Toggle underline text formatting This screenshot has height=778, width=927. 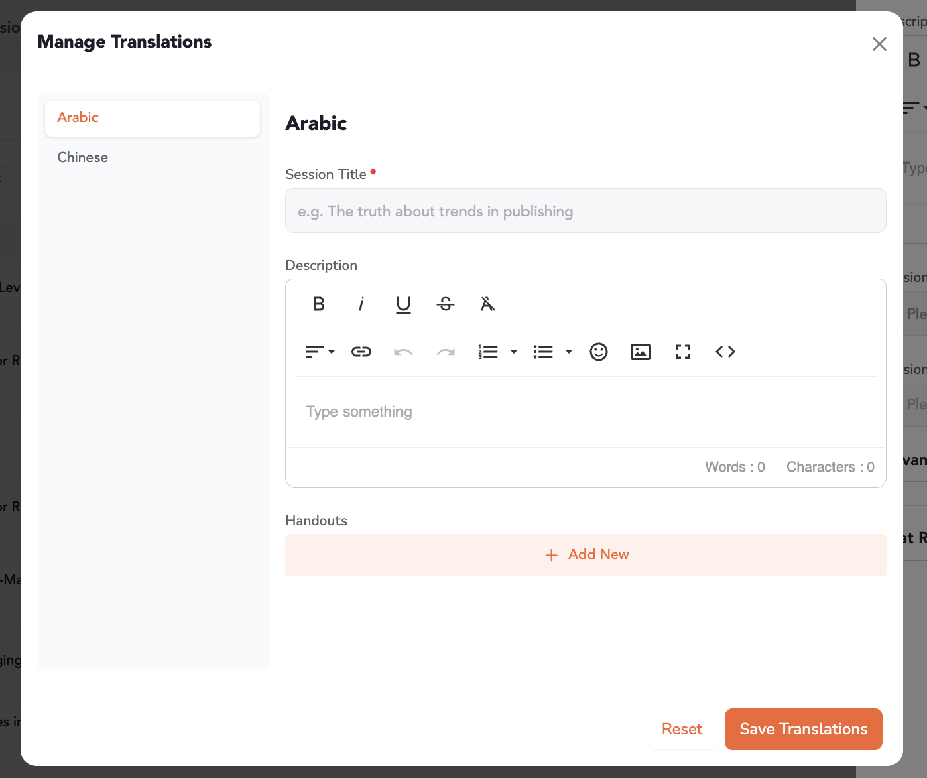(x=404, y=304)
